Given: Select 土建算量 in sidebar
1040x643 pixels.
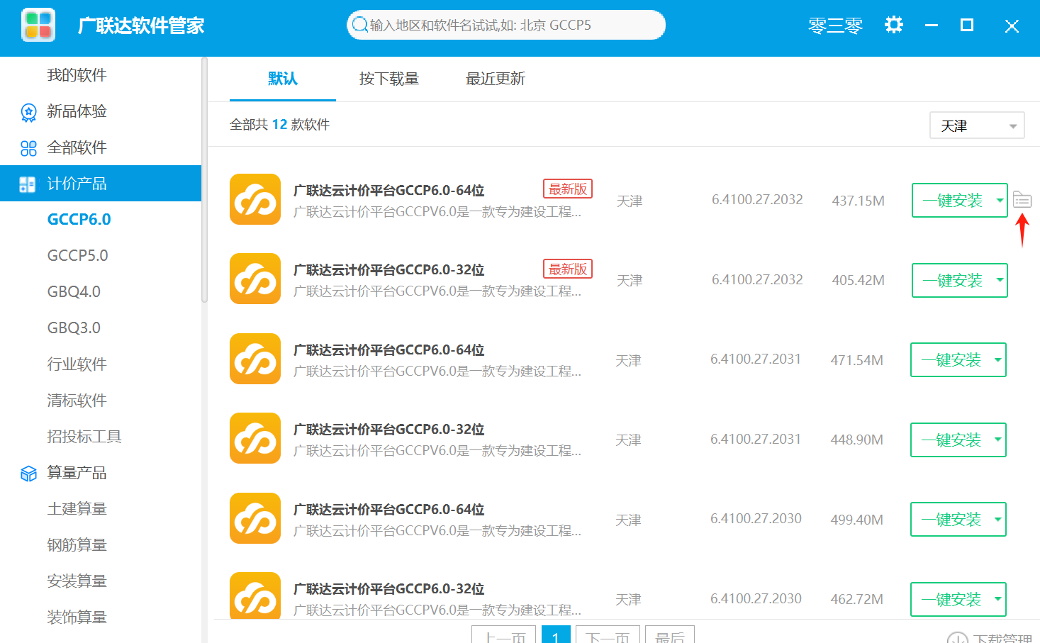Looking at the screenshot, I should tap(77, 509).
